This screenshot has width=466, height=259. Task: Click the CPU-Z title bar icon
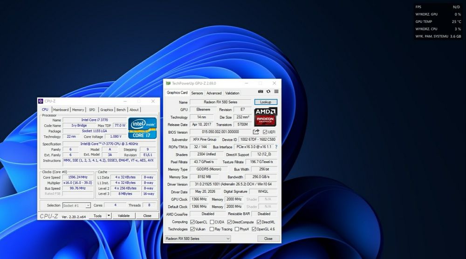tap(41, 101)
